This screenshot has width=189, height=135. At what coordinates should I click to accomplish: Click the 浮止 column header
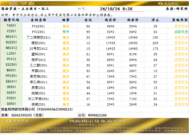pyautogui.click(x=155, y=20)
